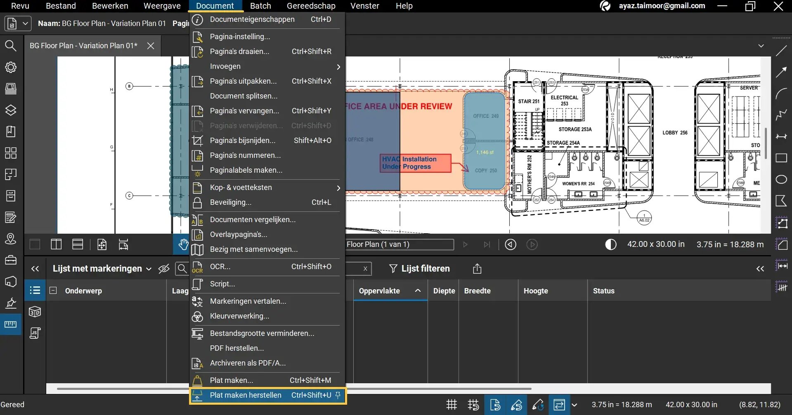792x415 pixels.
Task: Click the Lijst filteren button
Action: (419, 269)
